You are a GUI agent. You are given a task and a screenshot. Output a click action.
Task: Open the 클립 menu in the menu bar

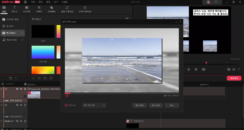click(x=48, y=2)
